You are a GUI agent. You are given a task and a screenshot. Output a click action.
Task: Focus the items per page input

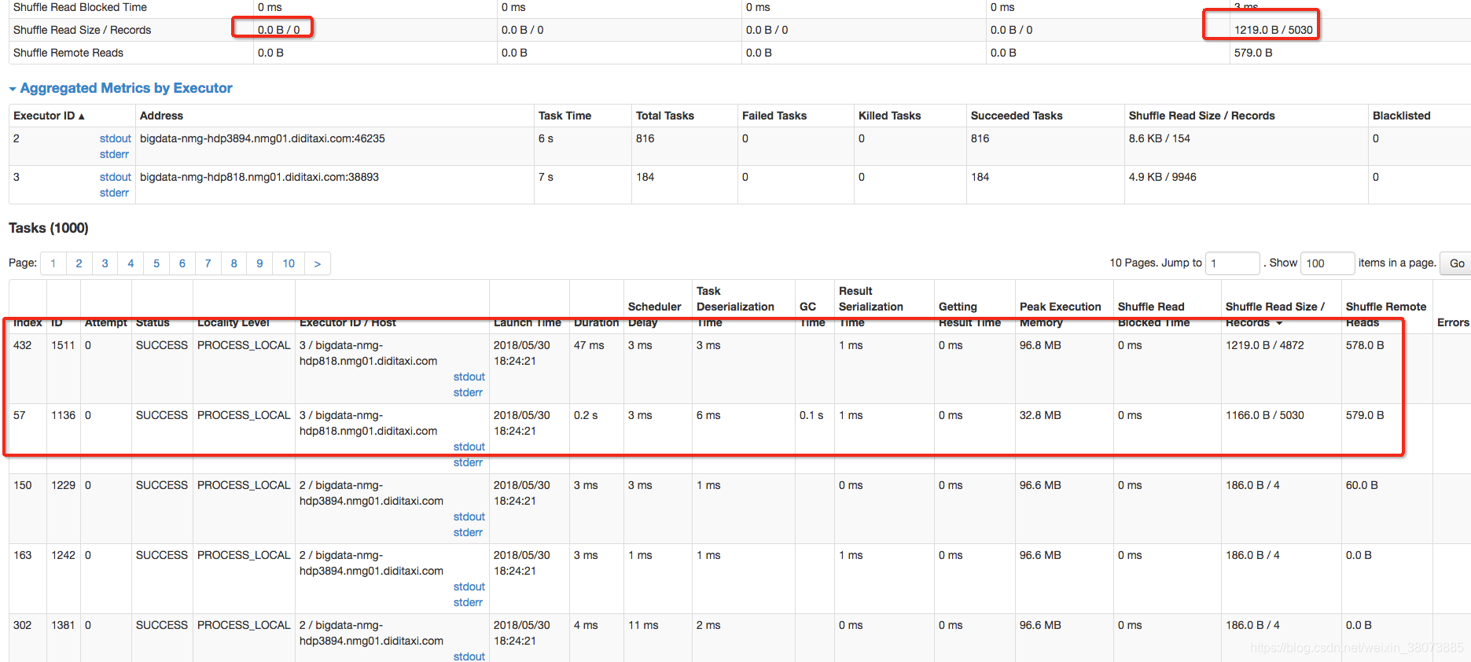pos(1328,263)
